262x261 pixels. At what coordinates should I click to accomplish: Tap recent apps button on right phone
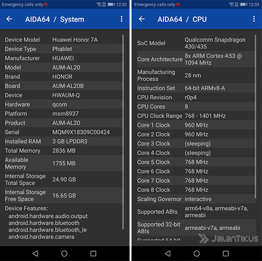[x=226, y=254]
